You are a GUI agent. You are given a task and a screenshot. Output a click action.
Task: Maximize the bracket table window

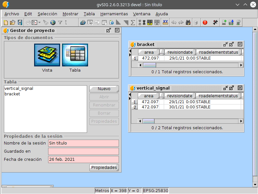[232, 44]
